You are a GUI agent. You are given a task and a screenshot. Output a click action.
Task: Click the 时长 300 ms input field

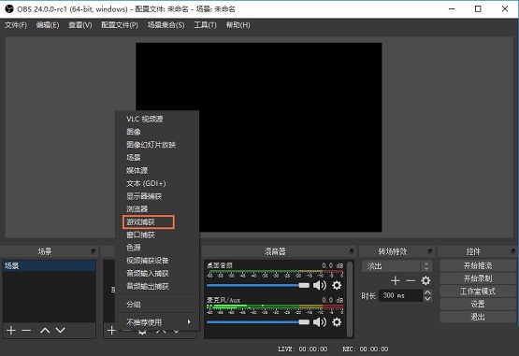coord(400,295)
